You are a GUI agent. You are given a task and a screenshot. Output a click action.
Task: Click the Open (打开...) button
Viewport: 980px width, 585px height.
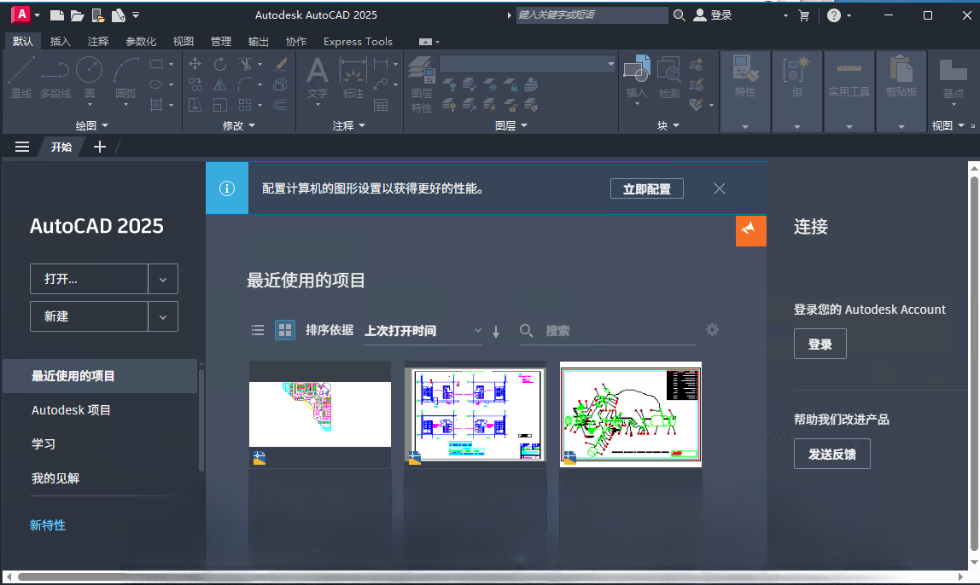[x=89, y=279]
